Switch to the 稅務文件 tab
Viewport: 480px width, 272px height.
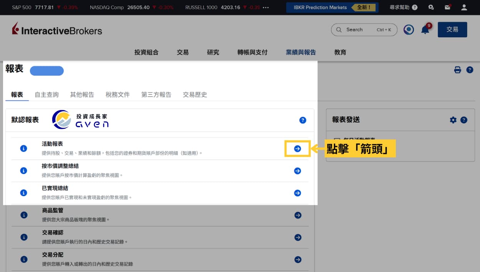118,94
